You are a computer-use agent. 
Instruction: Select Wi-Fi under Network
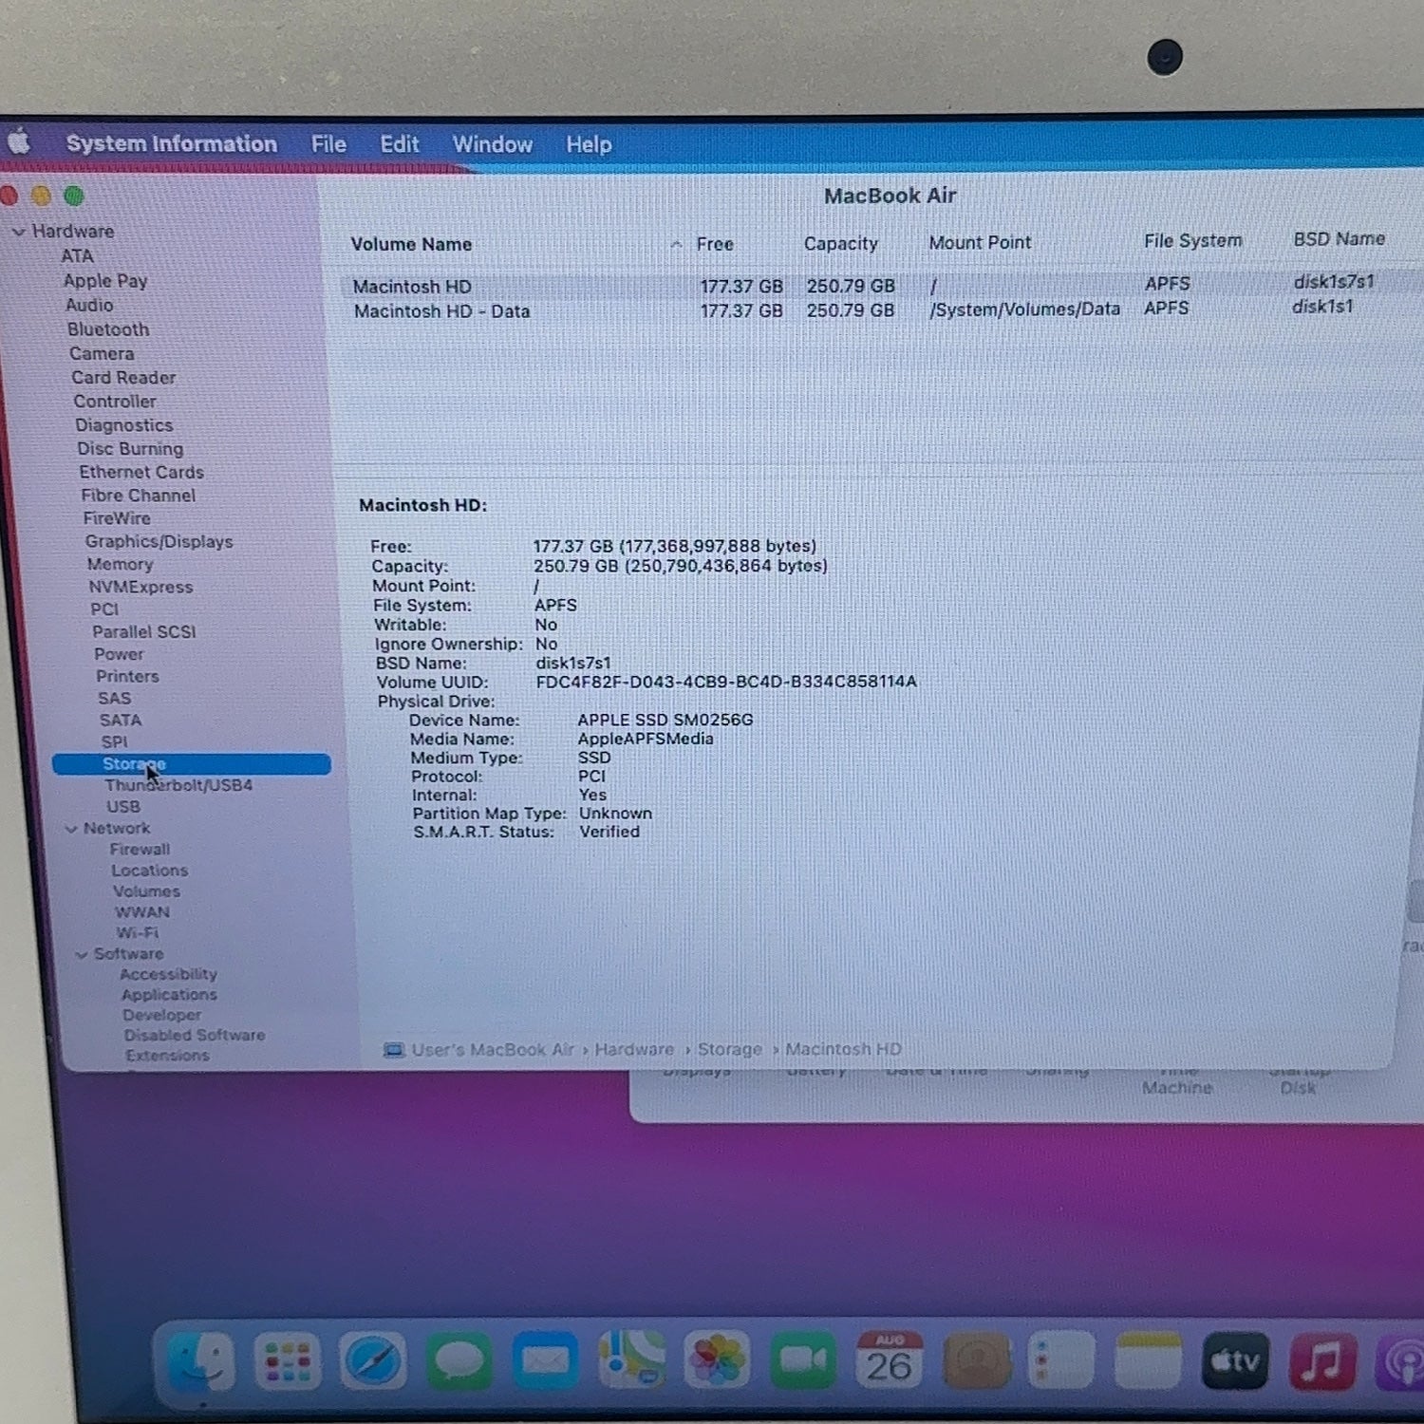(138, 933)
